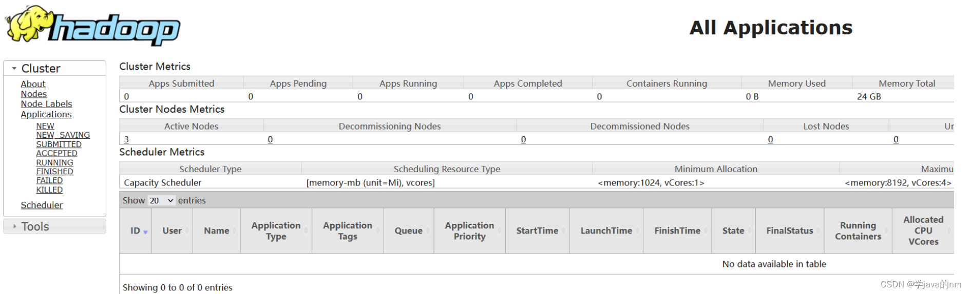Screen dimensions: 969x294
Task: Click the Cluster Nodes Metrics heading
Action: [x=172, y=109]
